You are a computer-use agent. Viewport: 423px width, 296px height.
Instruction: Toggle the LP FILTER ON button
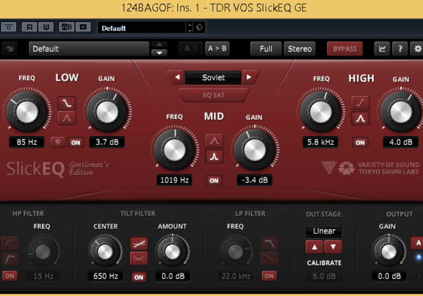(x=269, y=276)
